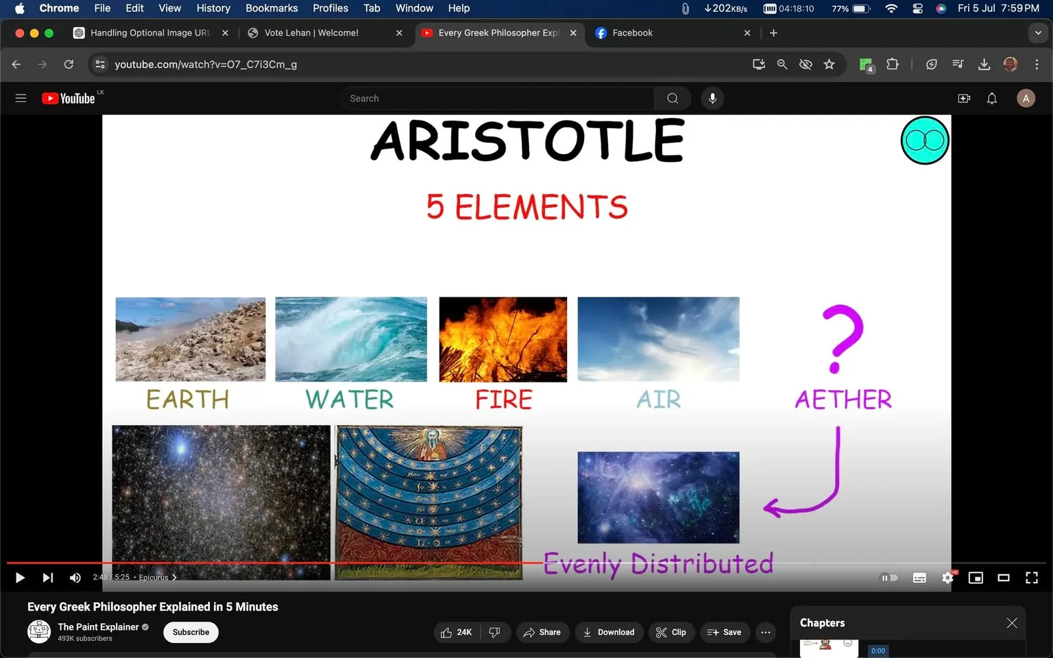Activate voice search microphone
Viewport: 1053px width, 658px height.
pyautogui.click(x=712, y=98)
